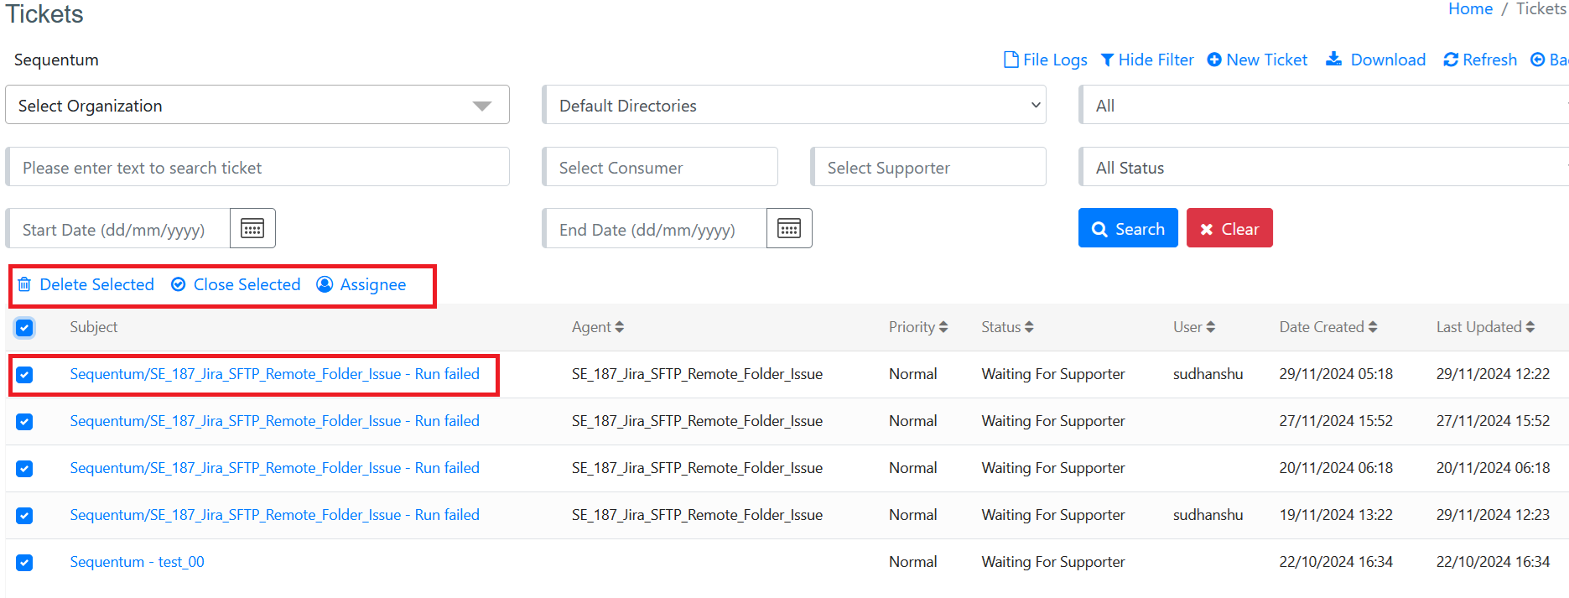The width and height of the screenshot is (1569, 598).
Task: Sort tickets by Date Created arrows
Action: (1373, 327)
